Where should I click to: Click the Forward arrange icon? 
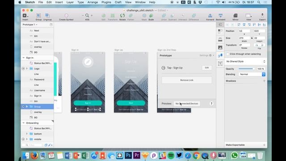coord(210,16)
